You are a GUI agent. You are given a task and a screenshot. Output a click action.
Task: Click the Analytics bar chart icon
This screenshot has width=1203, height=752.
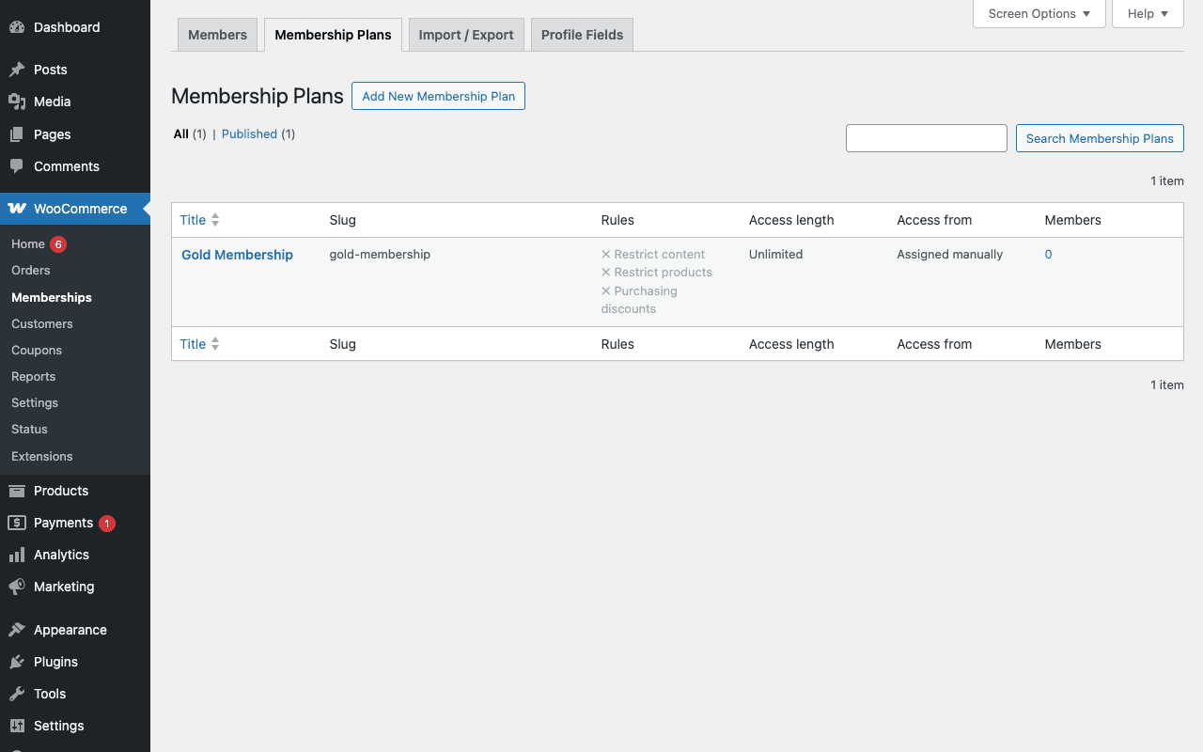pyautogui.click(x=17, y=555)
